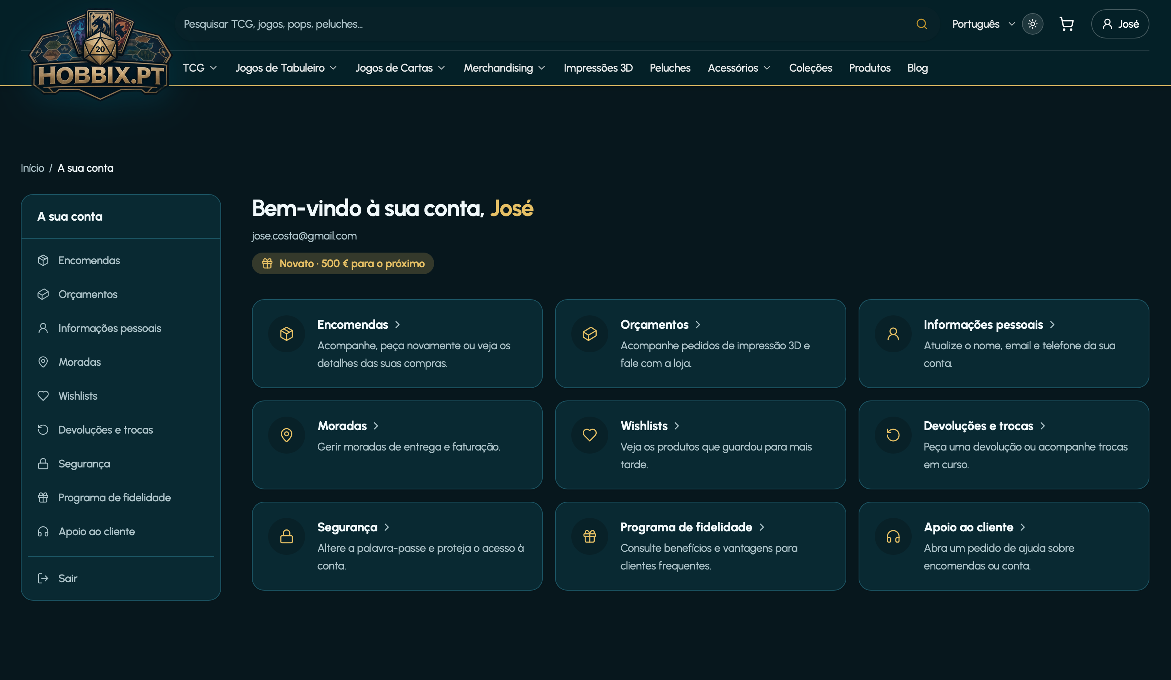The image size is (1171, 680).
Task: Click the Devoluções e trocas card refresh icon
Action: click(893, 435)
